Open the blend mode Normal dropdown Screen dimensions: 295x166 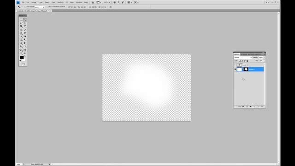pos(243,57)
